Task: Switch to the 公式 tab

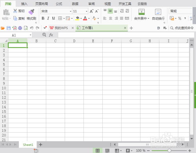Action: click(59, 4)
